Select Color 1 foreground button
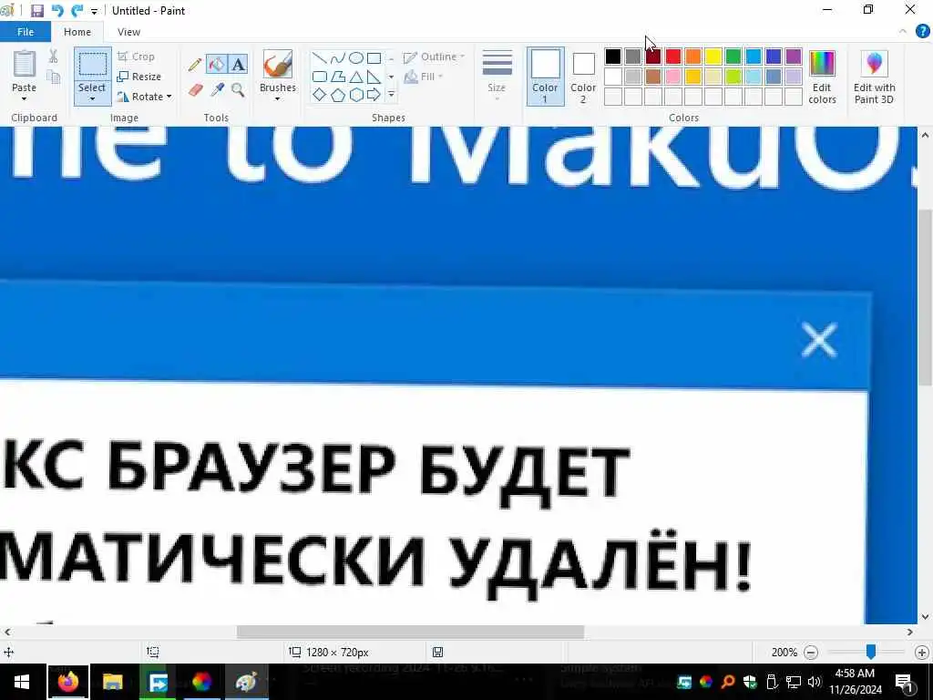933x700 pixels. tap(545, 77)
